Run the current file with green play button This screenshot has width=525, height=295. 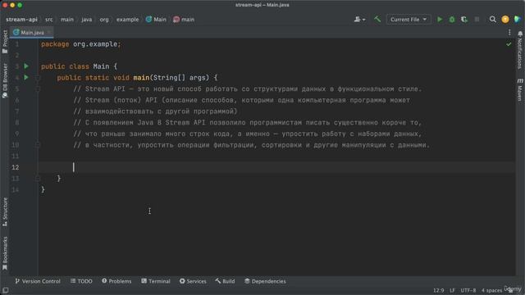click(440, 20)
